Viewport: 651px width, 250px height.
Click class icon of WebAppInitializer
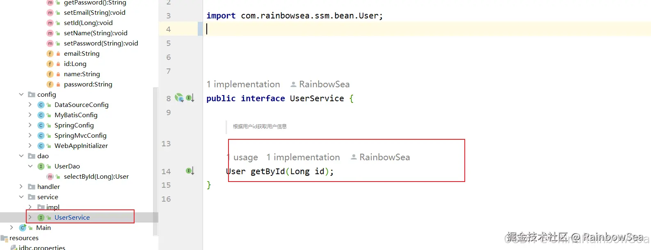pos(41,146)
